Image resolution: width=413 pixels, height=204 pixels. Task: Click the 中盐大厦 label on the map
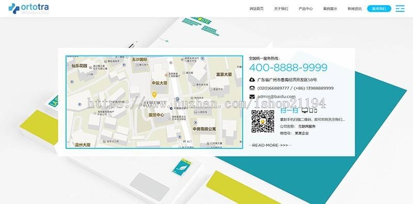click(160, 83)
